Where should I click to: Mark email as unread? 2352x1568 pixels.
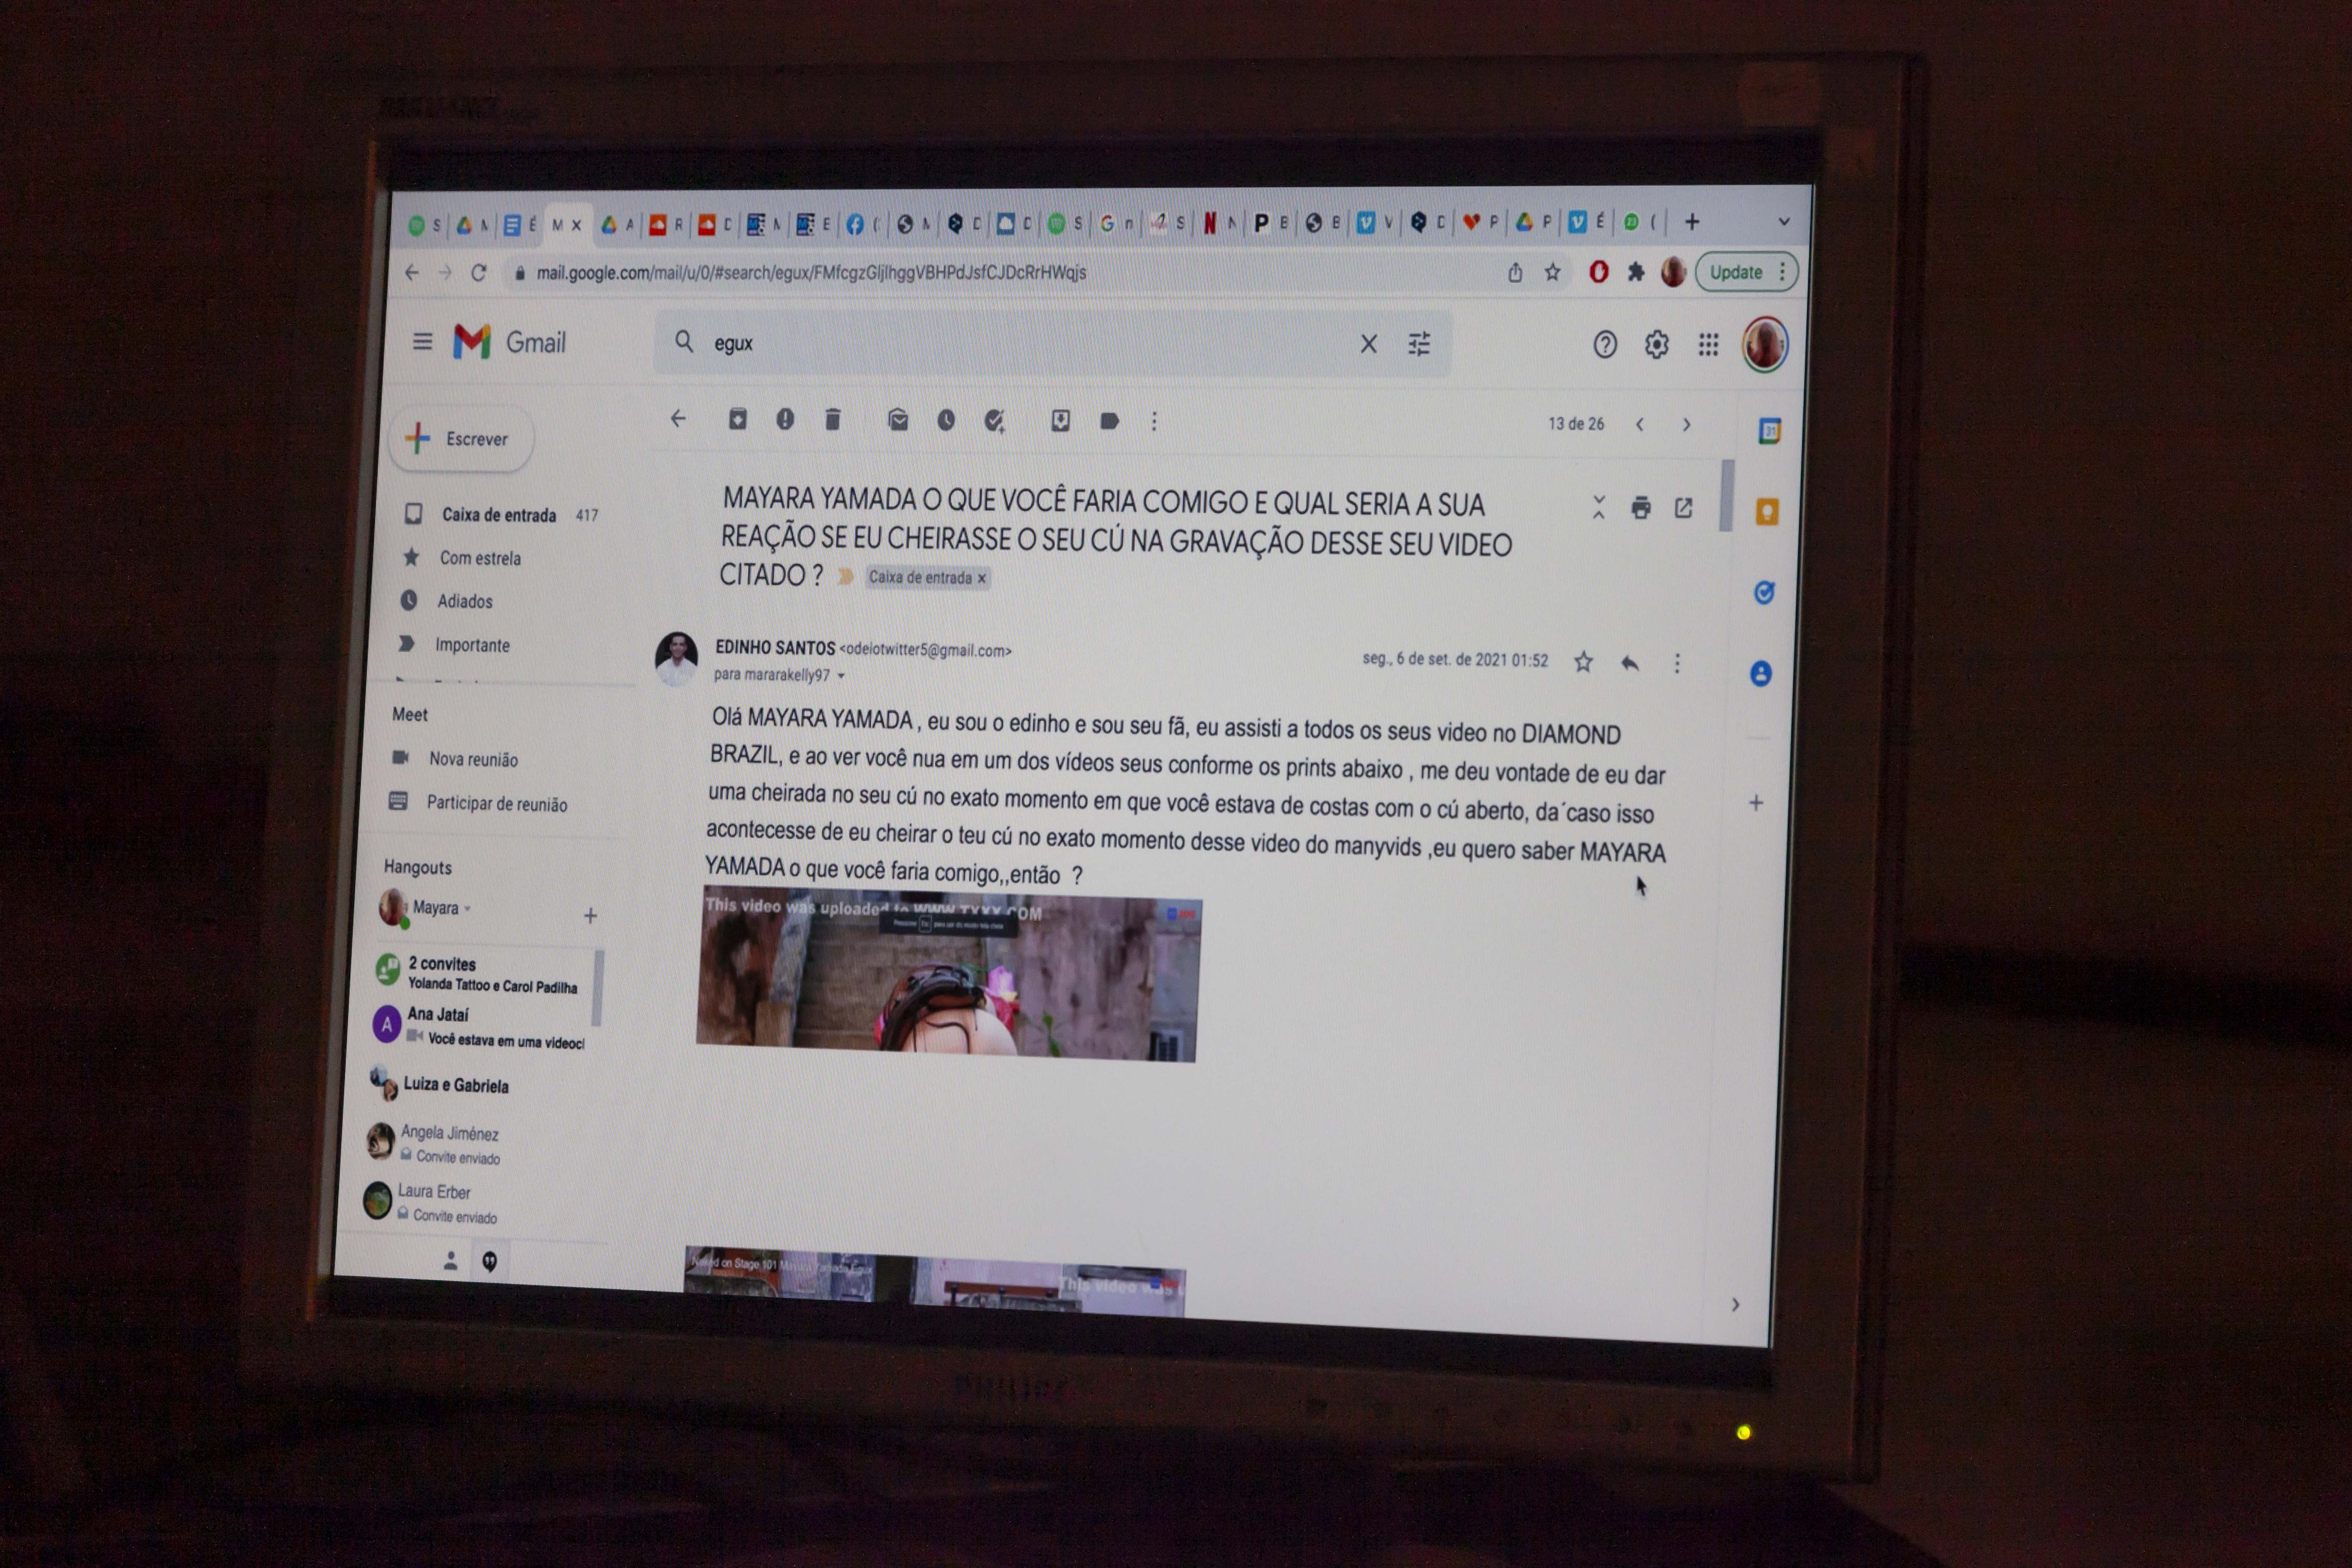coord(898,420)
